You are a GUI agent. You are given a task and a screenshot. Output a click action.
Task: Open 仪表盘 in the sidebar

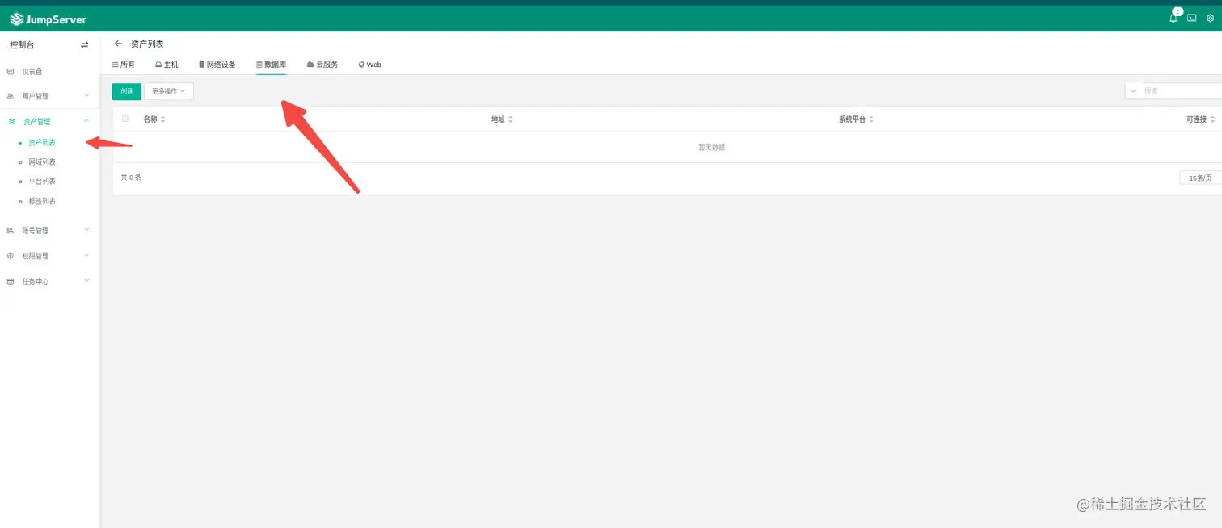[32, 72]
